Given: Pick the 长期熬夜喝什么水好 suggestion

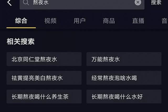Looking at the screenshot, I should 124,97.
